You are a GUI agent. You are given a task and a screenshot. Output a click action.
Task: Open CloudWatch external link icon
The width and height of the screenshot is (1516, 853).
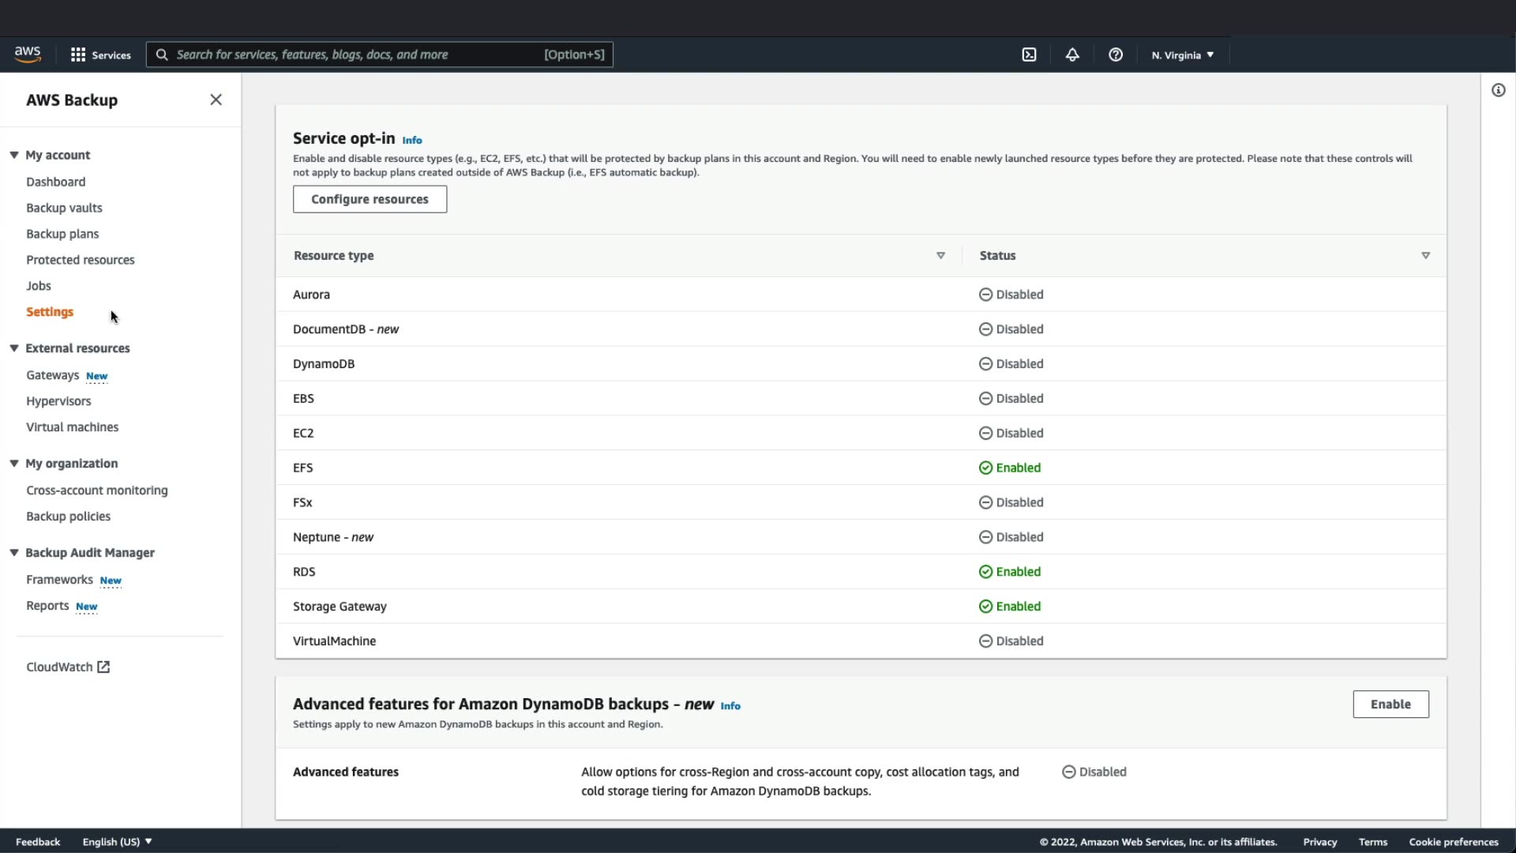pyautogui.click(x=103, y=667)
